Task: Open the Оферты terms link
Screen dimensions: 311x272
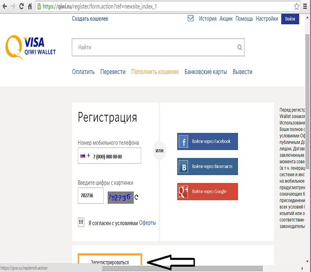Action: [x=147, y=223]
